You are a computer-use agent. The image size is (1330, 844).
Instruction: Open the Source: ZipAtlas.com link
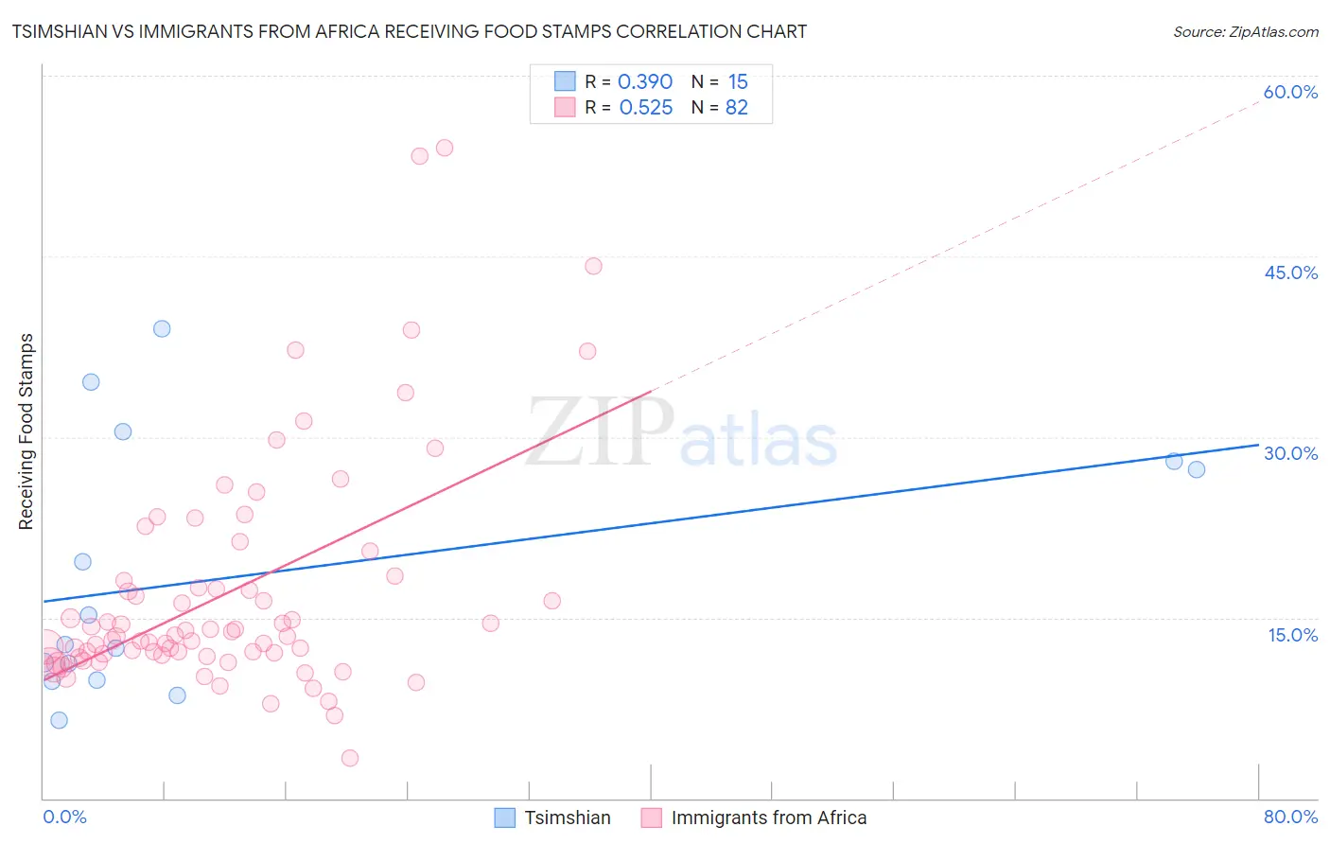pos(1246,31)
